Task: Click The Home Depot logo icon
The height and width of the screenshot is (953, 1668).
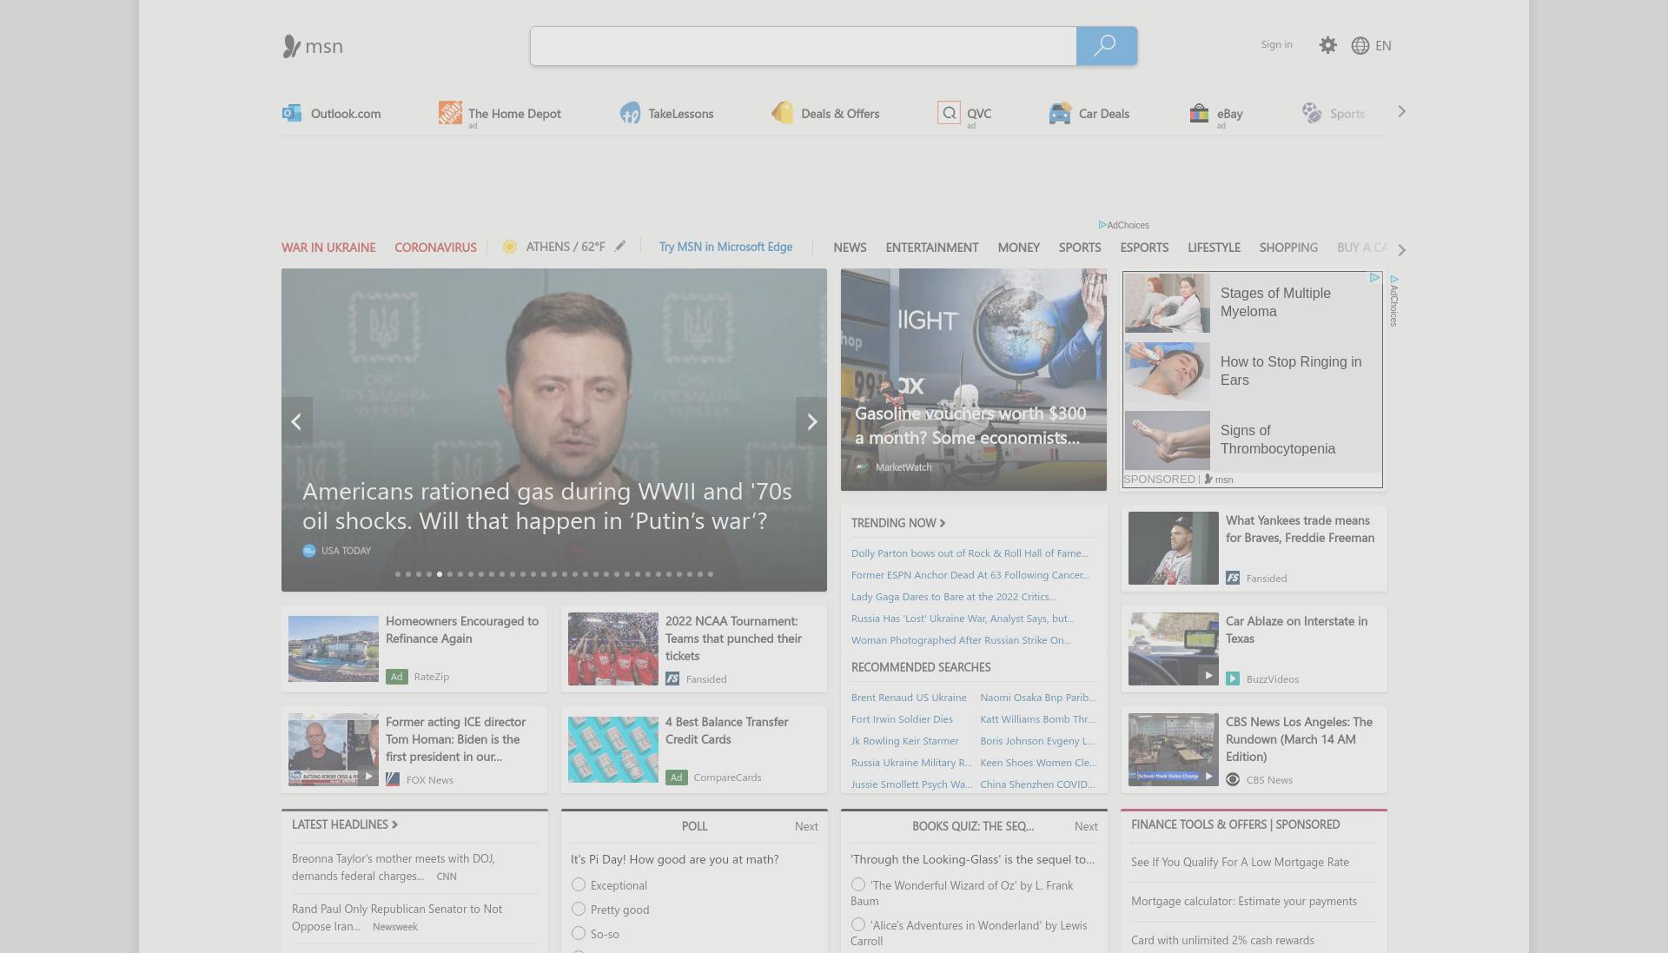Action: pyautogui.click(x=450, y=112)
